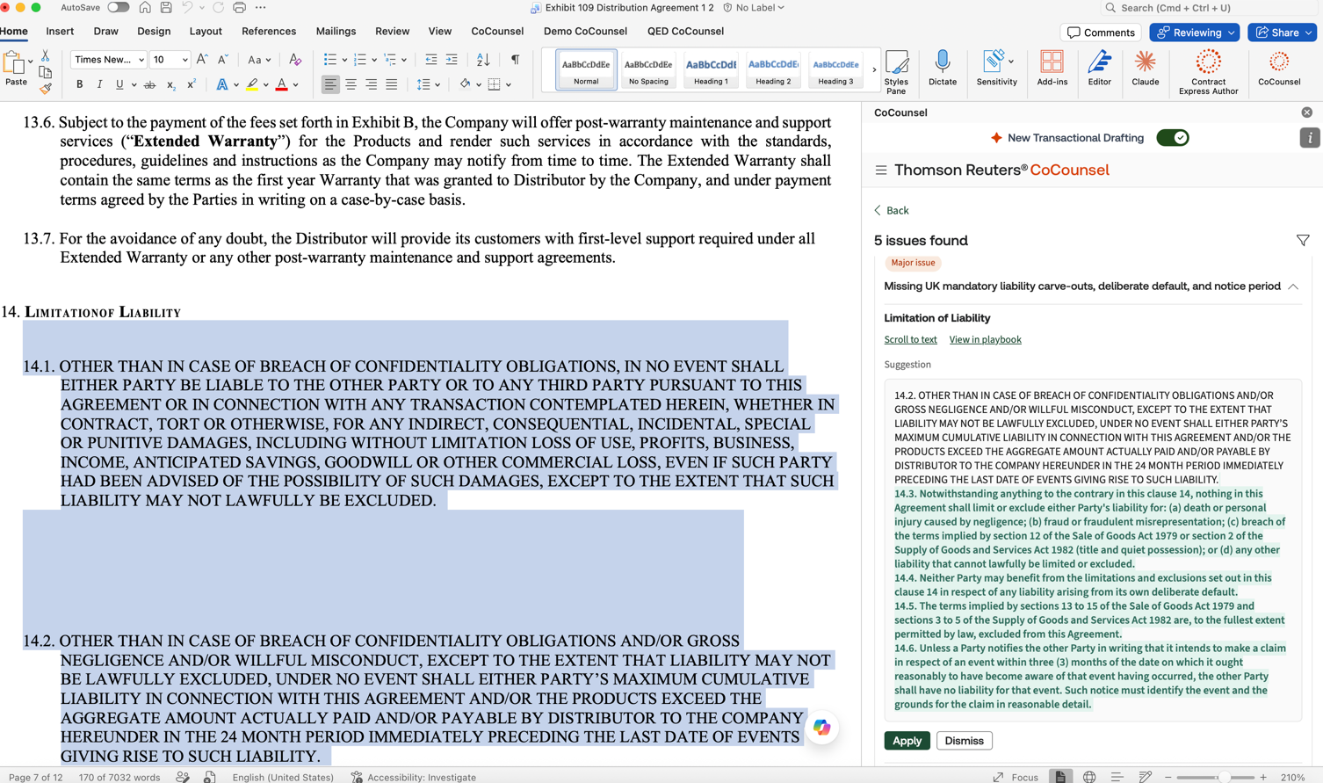This screenshot has width=1323, height=783.
Task: Show paragraph marks with pilcrow icon
Action: [515, 60]
